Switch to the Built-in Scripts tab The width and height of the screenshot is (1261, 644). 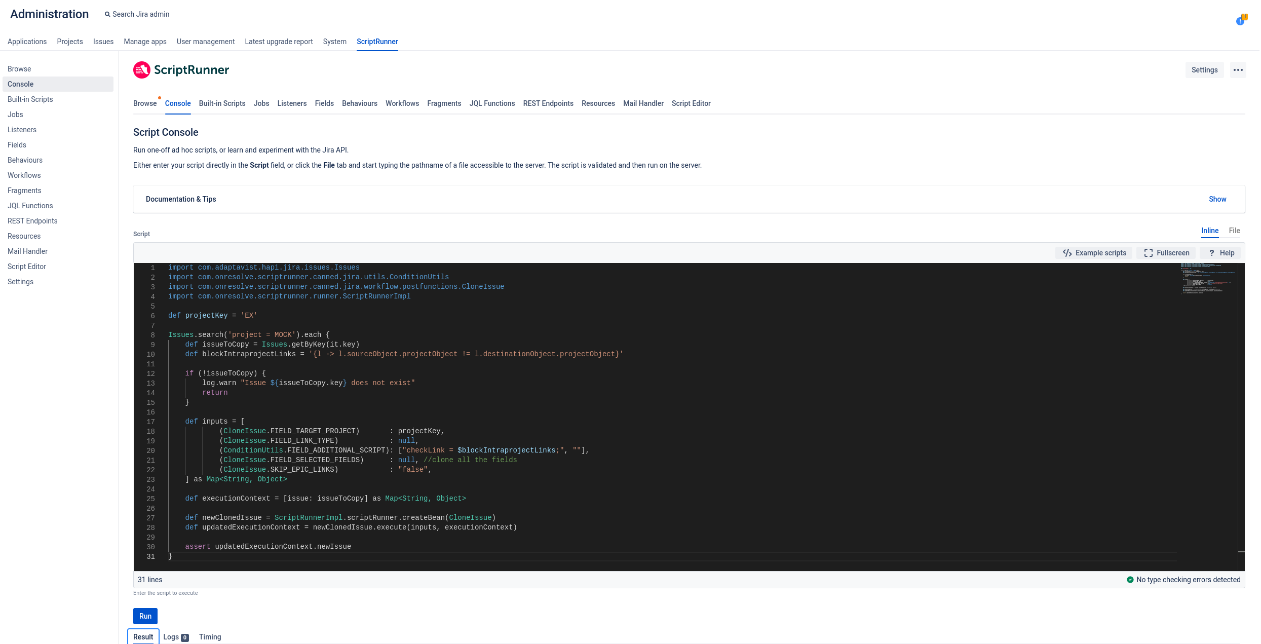click(222, 103)
